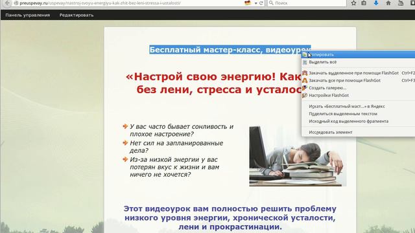Click the red title «Настрой свою энергию!

[x=213, y=77]
